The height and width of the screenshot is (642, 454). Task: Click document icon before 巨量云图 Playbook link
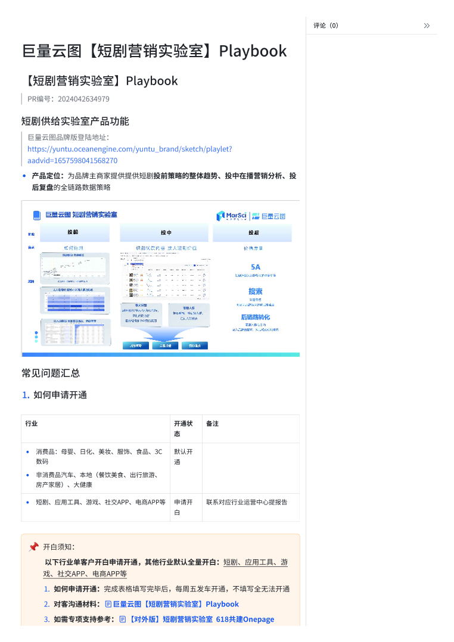[108, 604]
